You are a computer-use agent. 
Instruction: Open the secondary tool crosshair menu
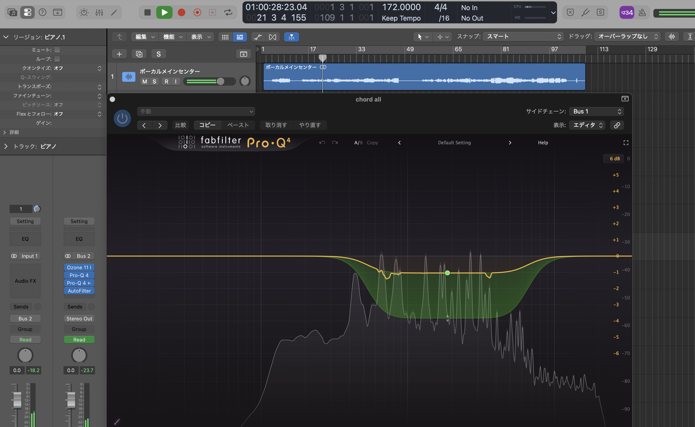[442, 37]
